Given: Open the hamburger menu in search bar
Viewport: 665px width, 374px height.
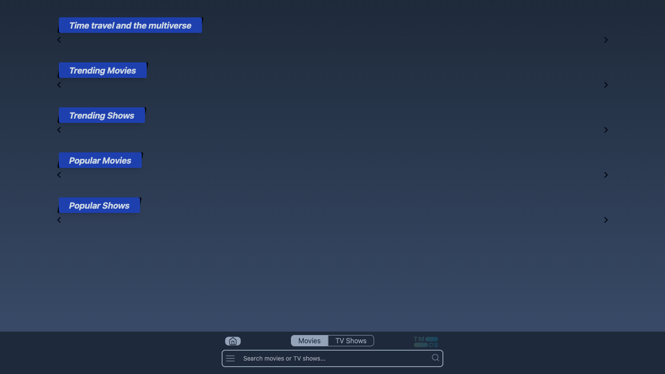Looking at the screenshot, I should 230,358.
